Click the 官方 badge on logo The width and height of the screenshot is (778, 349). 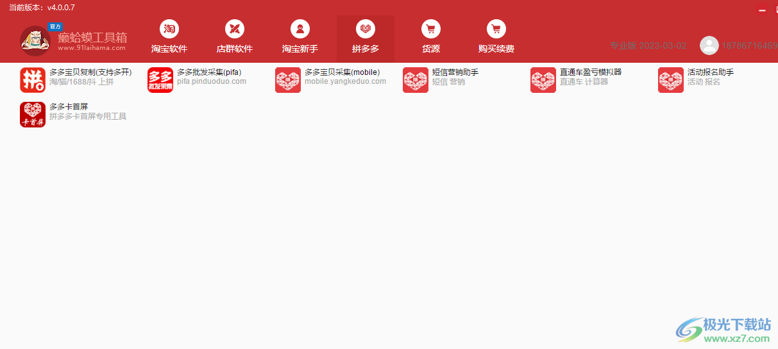55,27
